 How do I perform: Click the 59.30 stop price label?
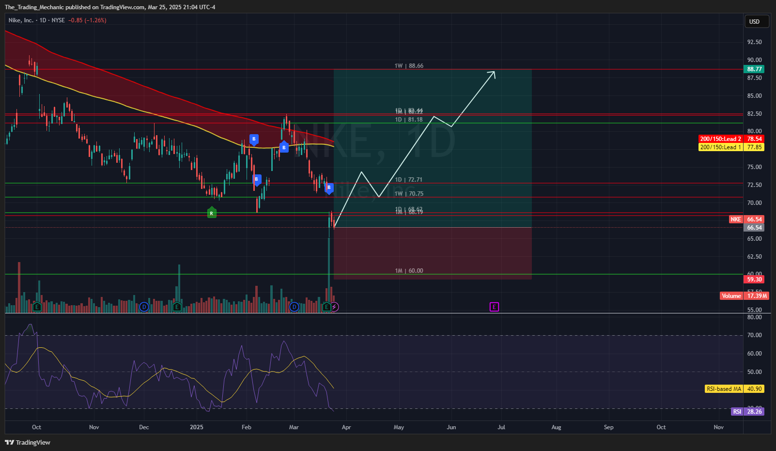point(754,280)
